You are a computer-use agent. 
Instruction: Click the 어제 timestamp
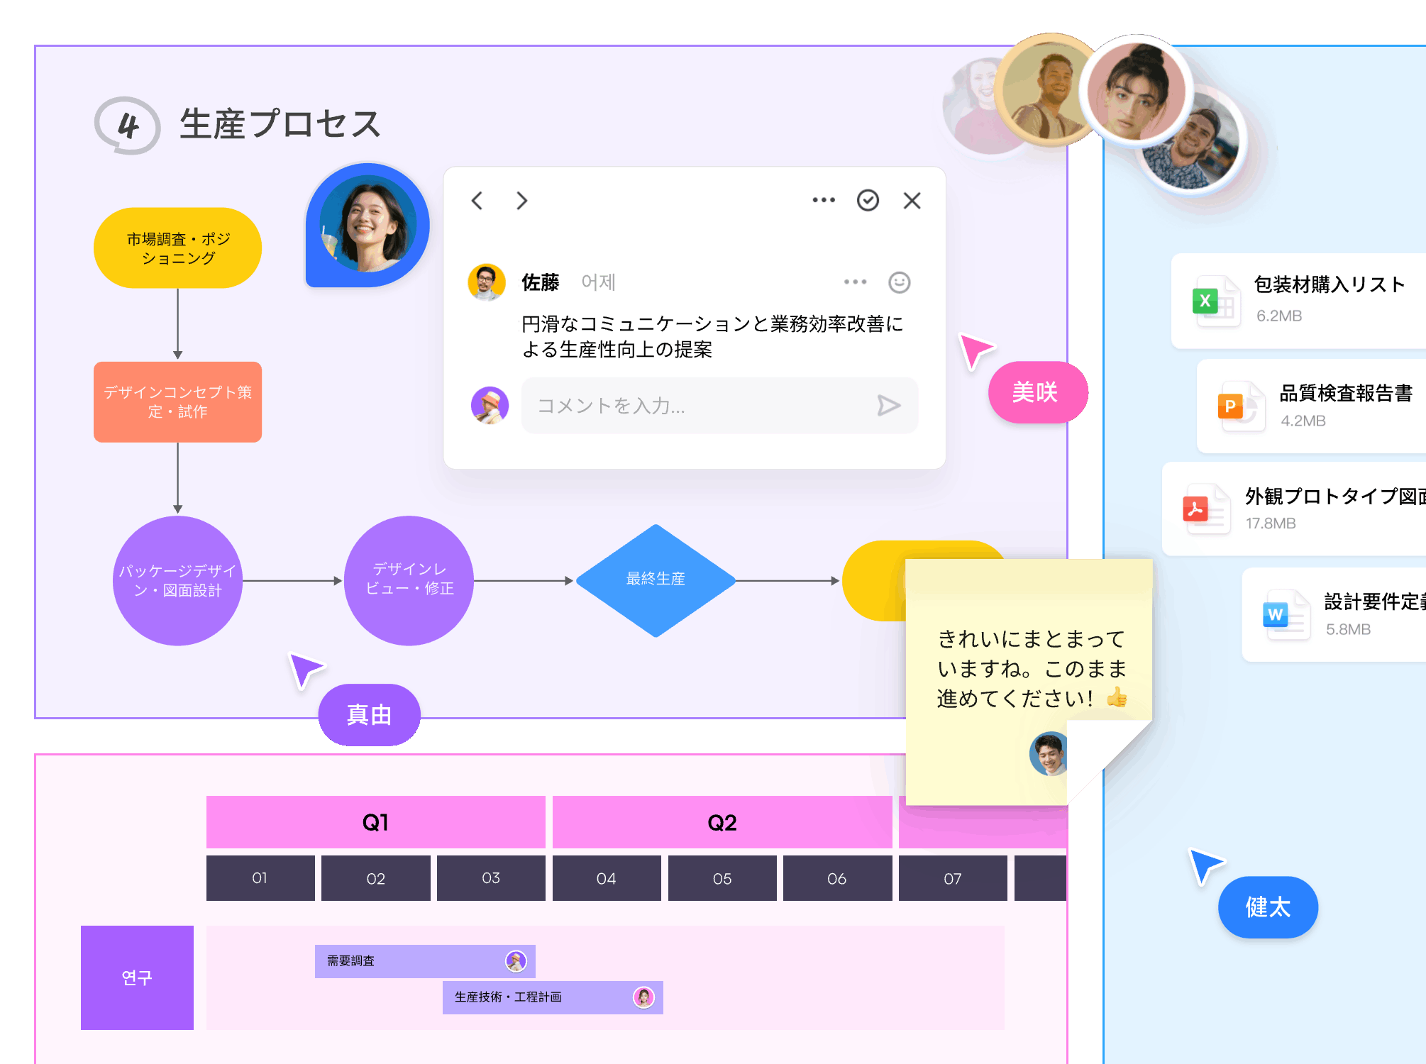click(x=599, y=282)
